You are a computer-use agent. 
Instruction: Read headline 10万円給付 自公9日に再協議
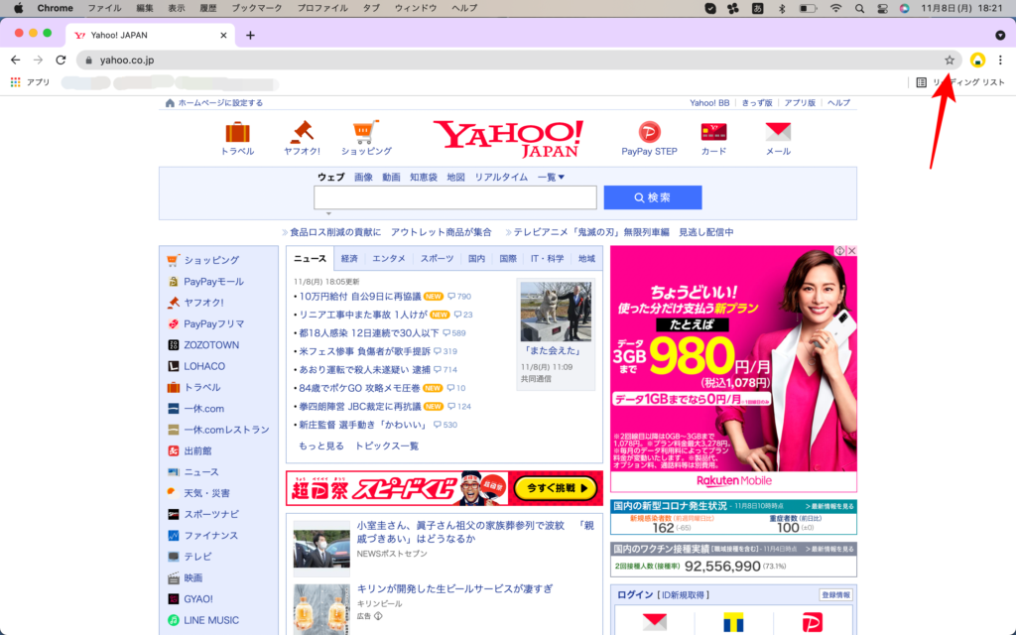click(x=359, y=296)
